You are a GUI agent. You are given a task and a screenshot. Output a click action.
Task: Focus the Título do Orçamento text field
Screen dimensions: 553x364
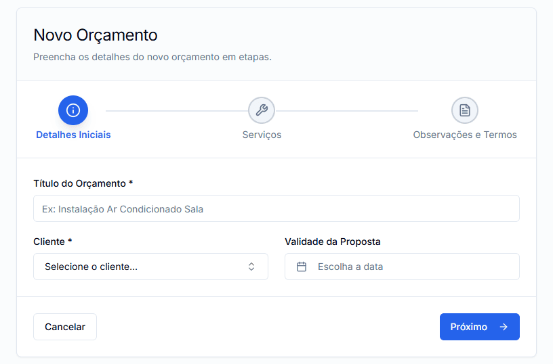[276, 209]
